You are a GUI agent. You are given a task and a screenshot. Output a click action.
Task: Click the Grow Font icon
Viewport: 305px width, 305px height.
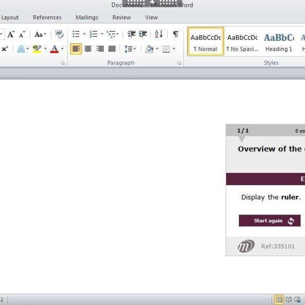(11, 34)
